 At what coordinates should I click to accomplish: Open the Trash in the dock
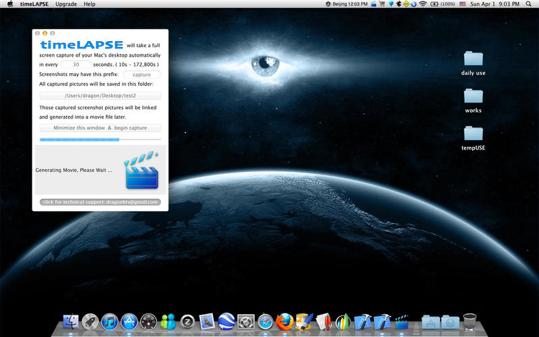pyautogui.click(x=470, y=322)
